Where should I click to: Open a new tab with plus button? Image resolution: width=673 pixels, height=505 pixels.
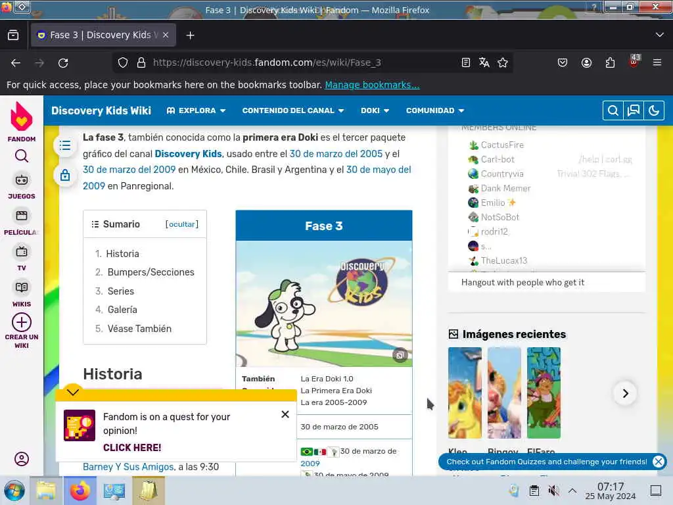[190, 36]
